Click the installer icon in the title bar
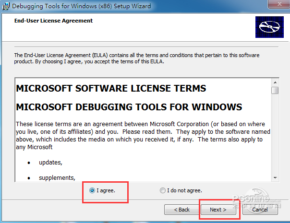Viewport: 290px width, 223px height. 6,6
